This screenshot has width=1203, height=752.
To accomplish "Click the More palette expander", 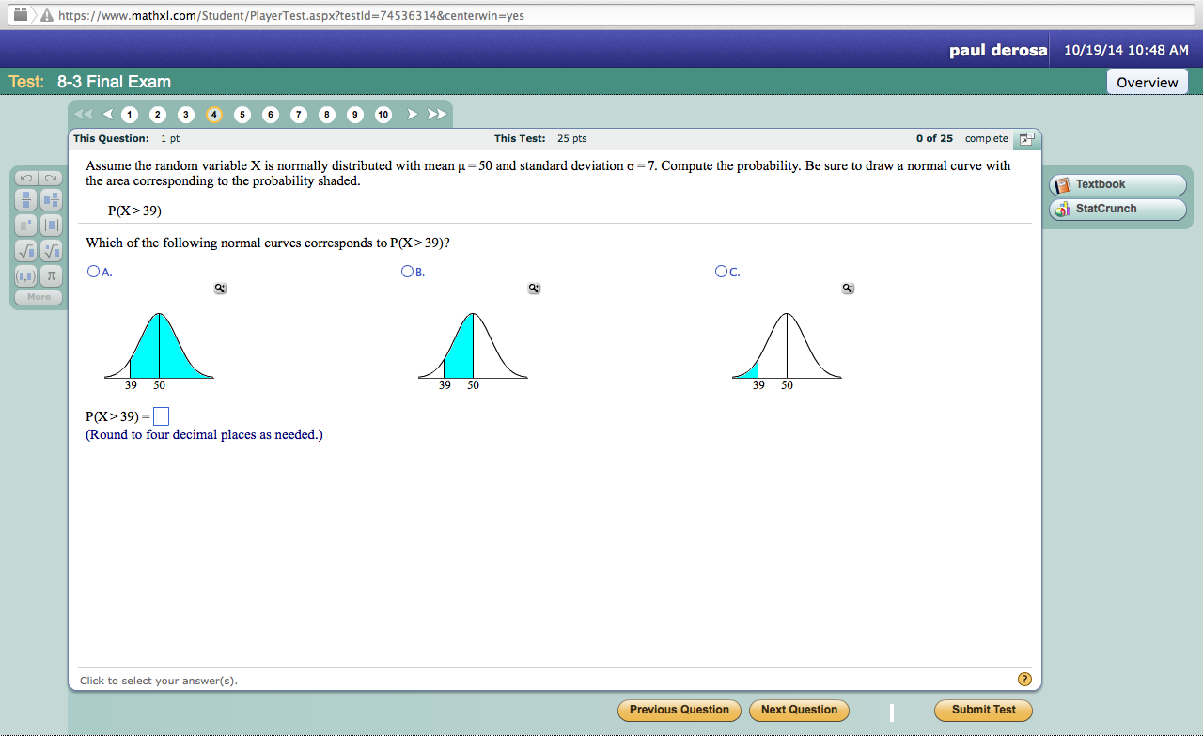I will (38, 296).
